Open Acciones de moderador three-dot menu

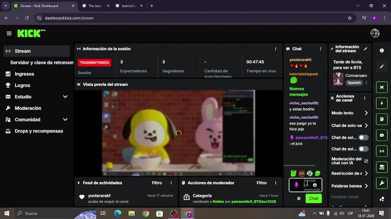(x=276, y=183)
